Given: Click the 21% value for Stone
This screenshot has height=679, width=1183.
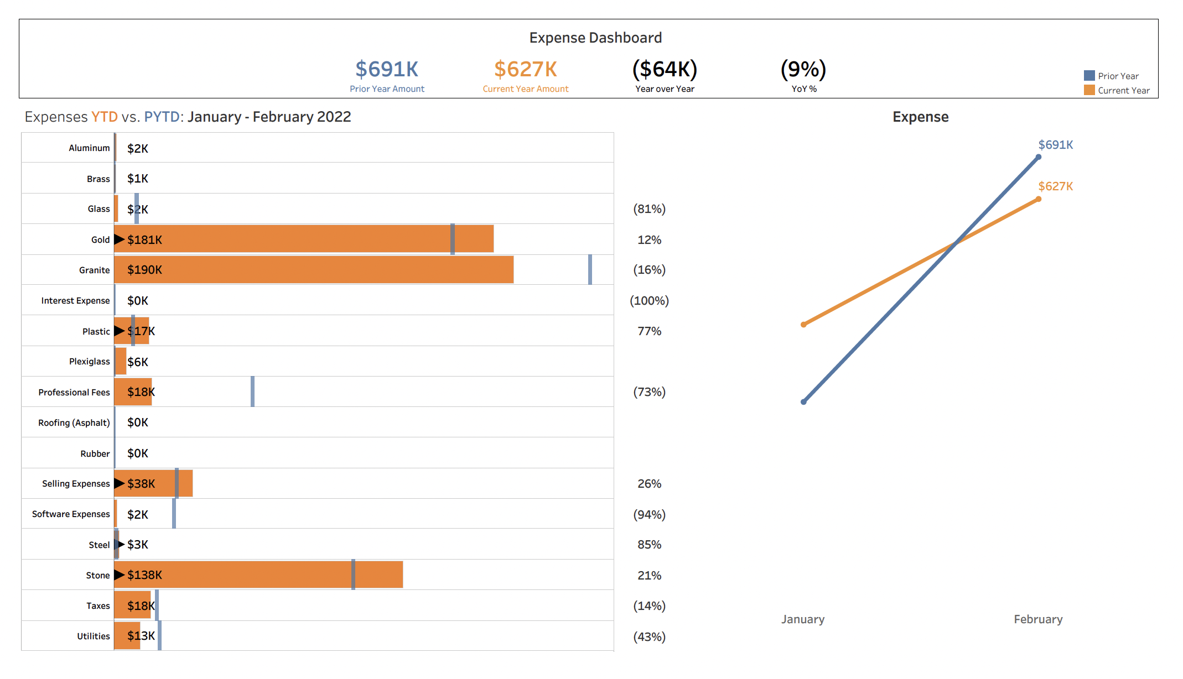Looking at the screenshot, I should pyautogui.click(x=649, y=576).
